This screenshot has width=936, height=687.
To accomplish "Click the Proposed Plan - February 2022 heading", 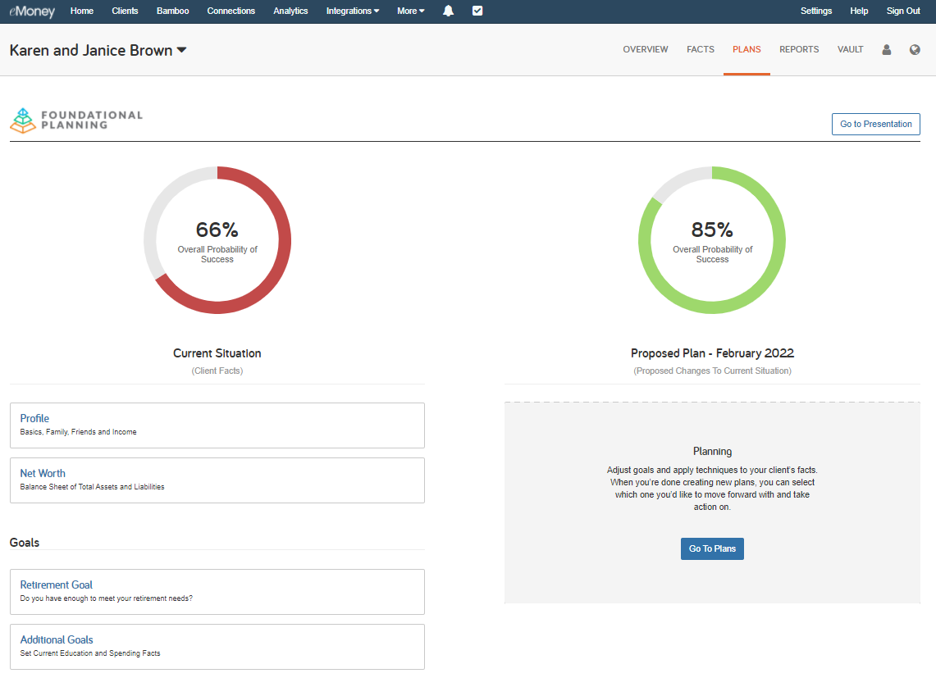I will (x=712, y=353).
